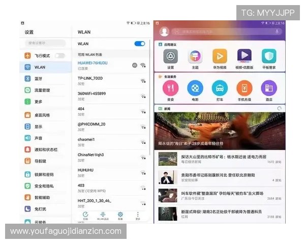Open the article about 叫车软件
Image resolution: width=305 pixels, height=244 pixels.
[220, 196]
